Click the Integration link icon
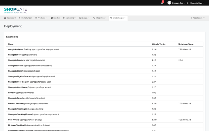The image size is (209, 131). (x=94, y=18)
